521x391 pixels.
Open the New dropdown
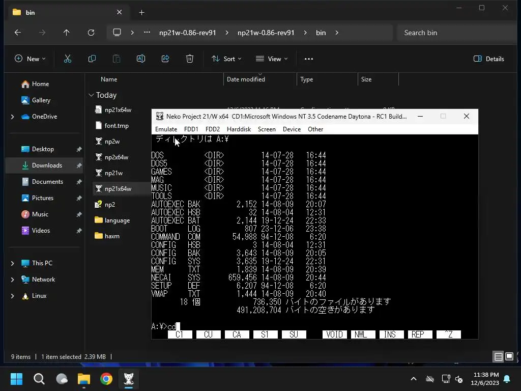point(30,59)
